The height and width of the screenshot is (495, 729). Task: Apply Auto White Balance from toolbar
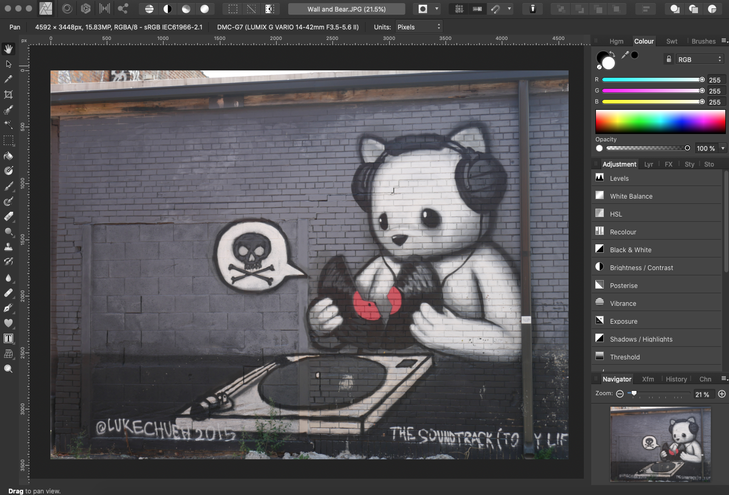(x=205, y=9)
